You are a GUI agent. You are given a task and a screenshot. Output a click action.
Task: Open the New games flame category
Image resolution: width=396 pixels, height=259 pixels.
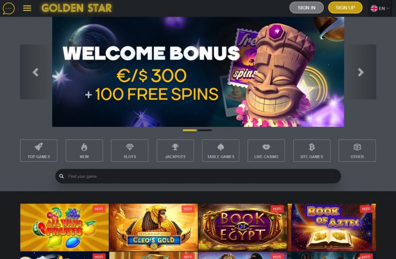[84, 150]
